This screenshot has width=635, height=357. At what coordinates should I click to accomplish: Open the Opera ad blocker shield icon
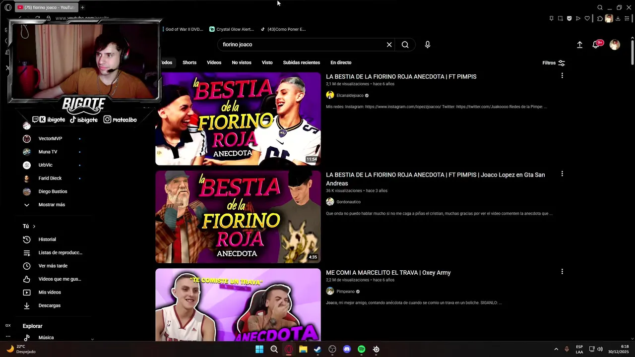pyautogui.click(x=569, y=18)
